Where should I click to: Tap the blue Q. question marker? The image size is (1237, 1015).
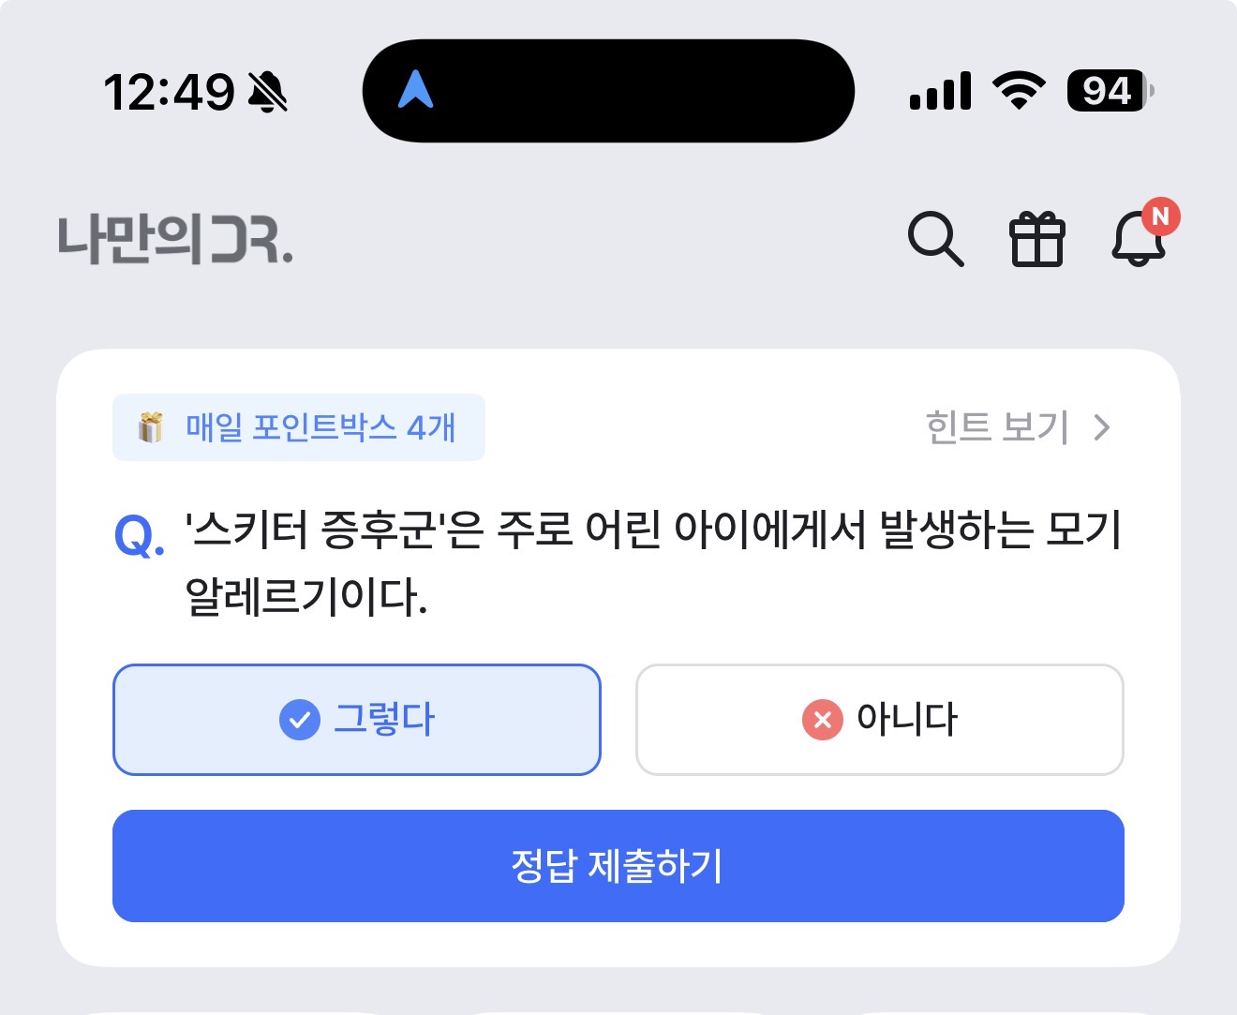139,536
